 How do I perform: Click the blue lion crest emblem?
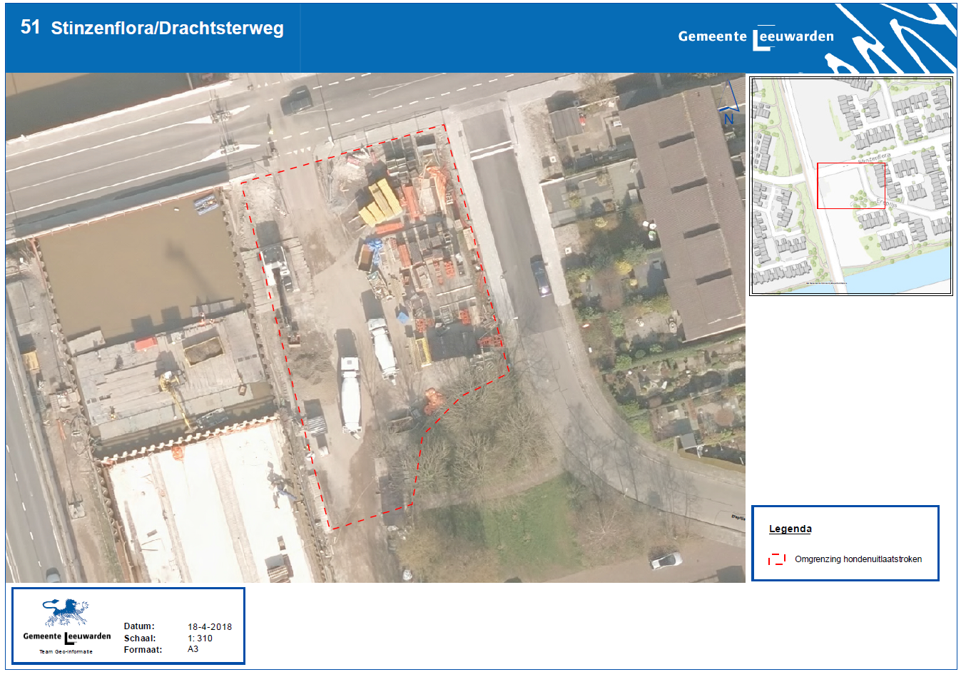[x=66, y=612]
